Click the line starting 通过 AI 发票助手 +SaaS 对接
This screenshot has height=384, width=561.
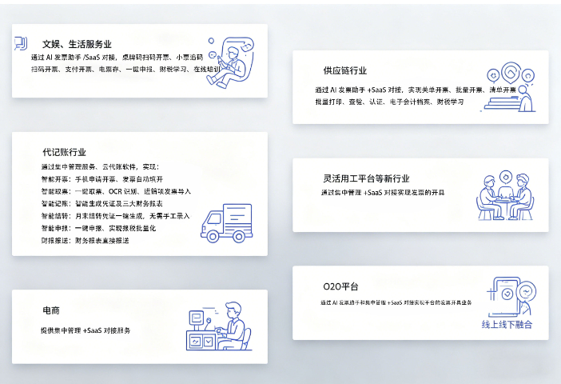click(x=416, y=90)
